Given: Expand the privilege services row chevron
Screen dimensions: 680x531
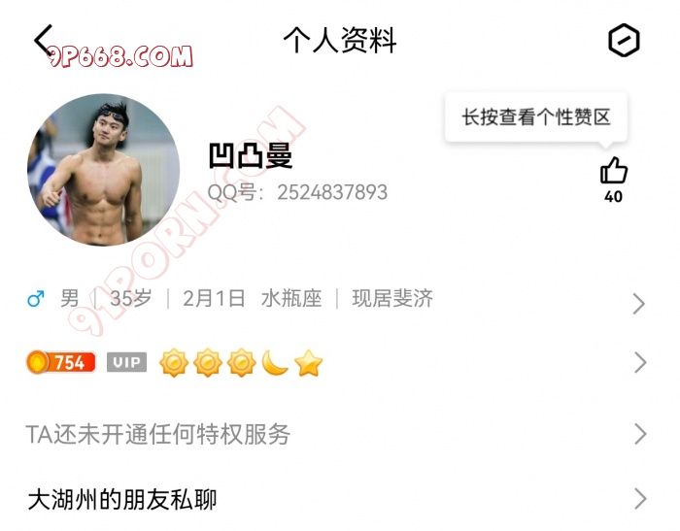Looking at the screenshot, I should coord(638,434).
